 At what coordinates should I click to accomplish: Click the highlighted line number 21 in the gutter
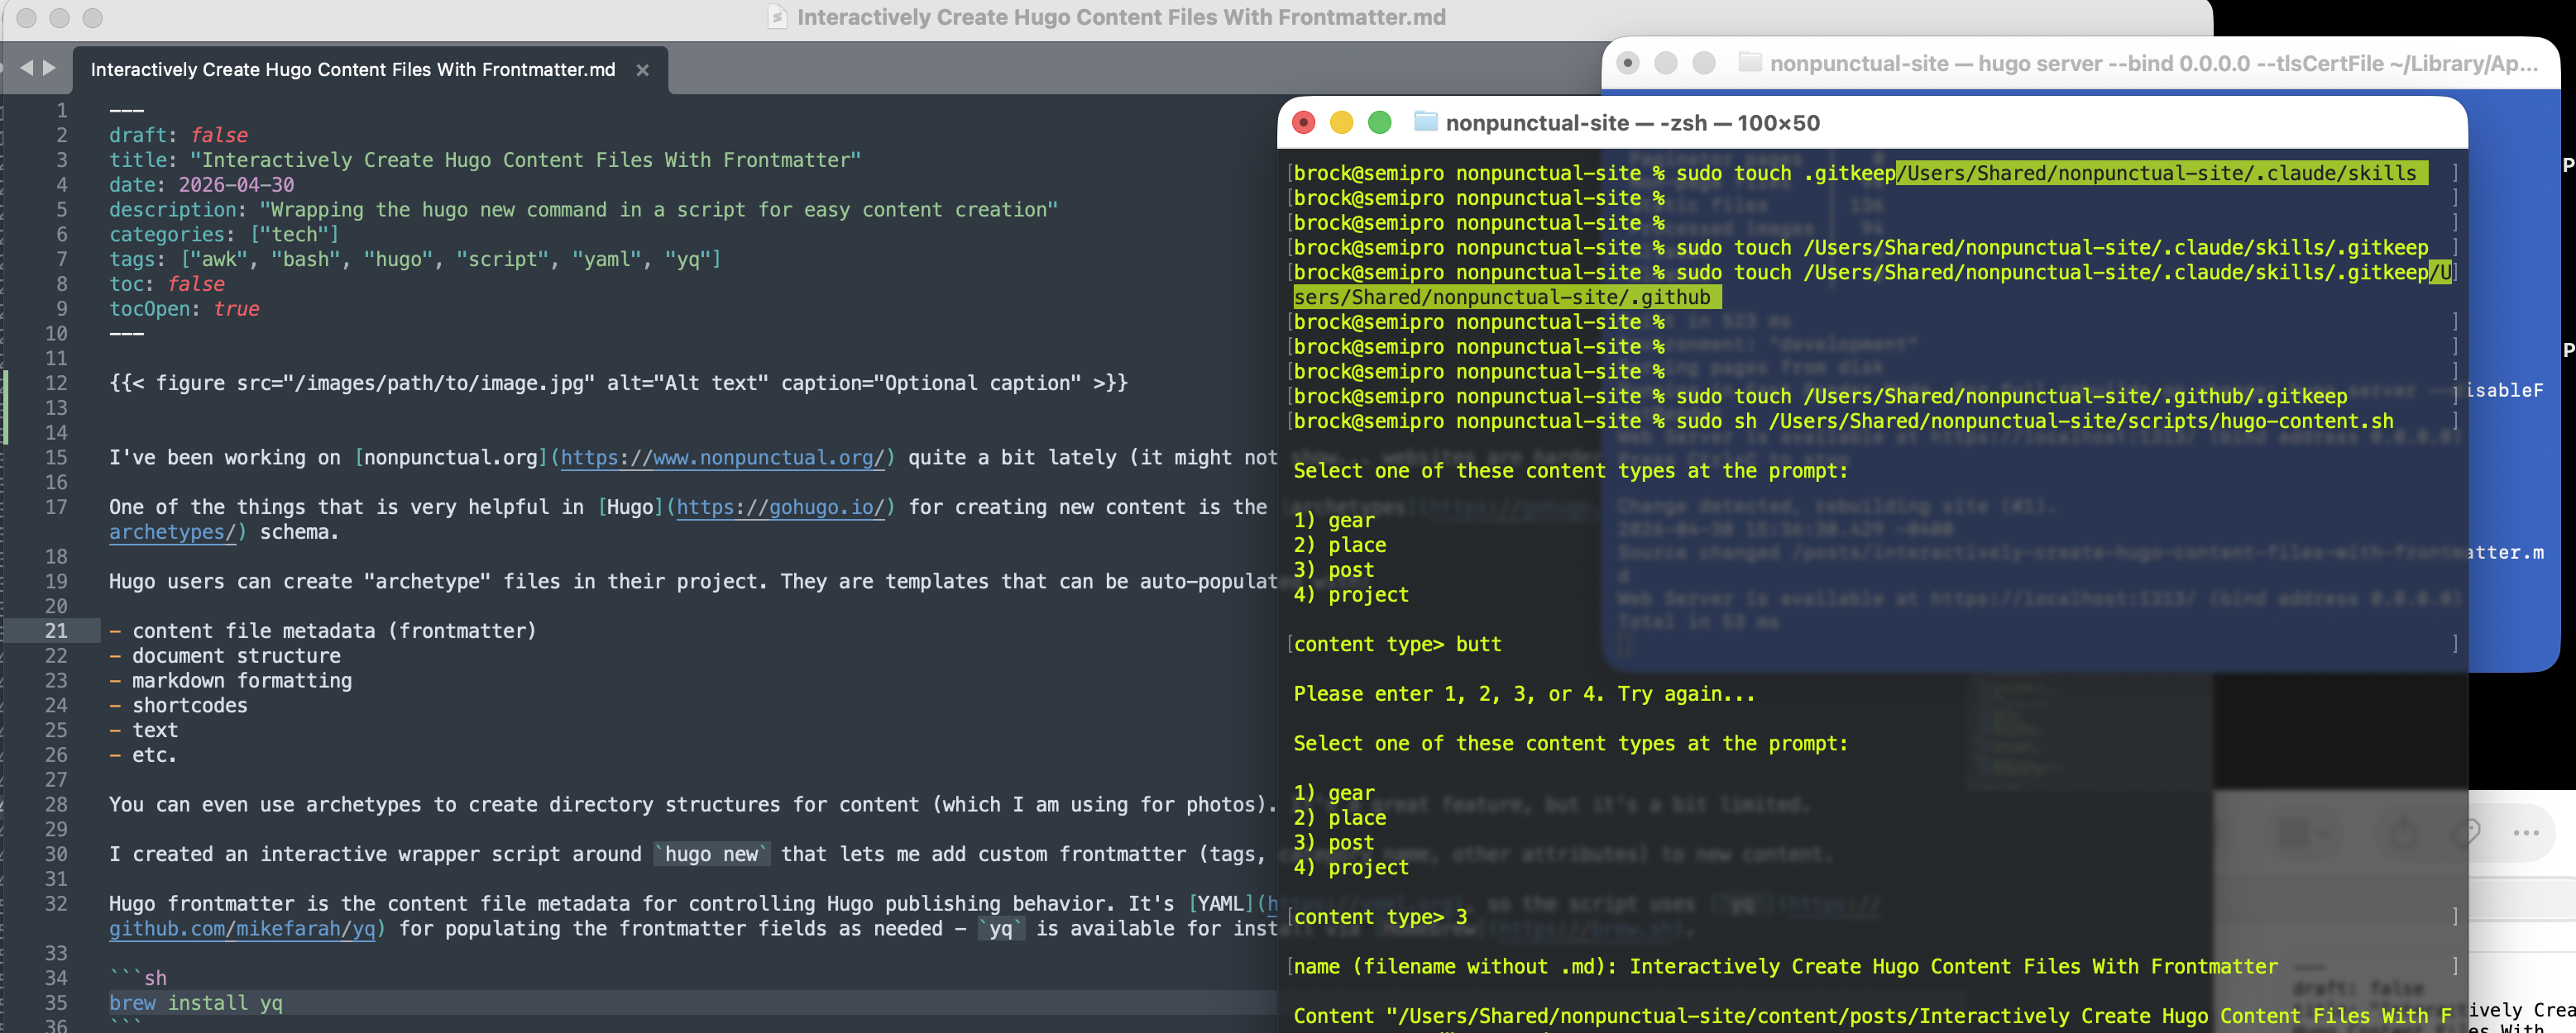(x=56, y=631)
